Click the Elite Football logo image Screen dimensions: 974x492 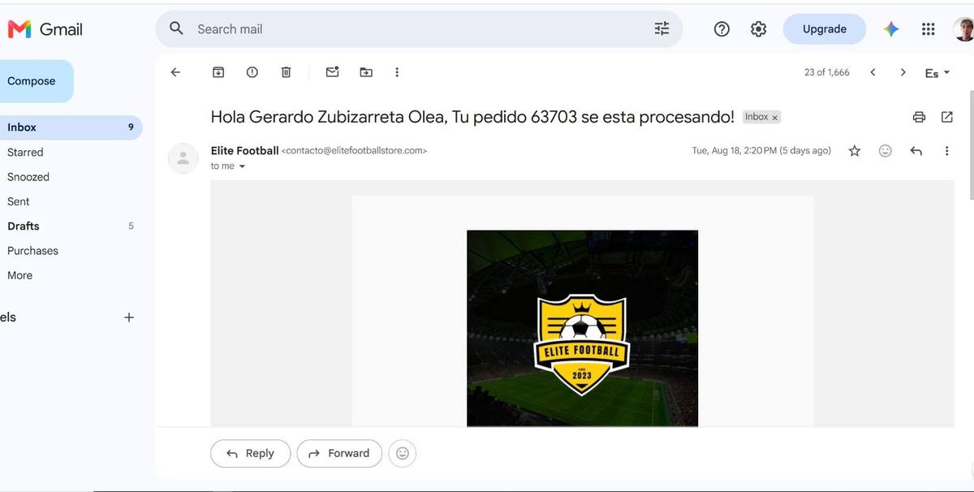pos(582,328)
